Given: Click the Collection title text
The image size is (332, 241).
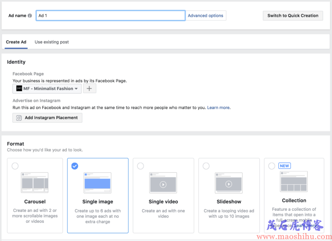Looking at the screenshot, I should pyautogui.click(x=294, y=200).
